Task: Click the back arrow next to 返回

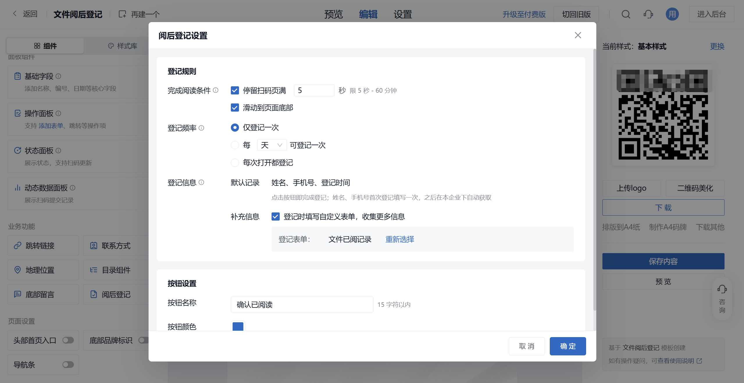Action: pyautogui.click(x=15, y=14)
